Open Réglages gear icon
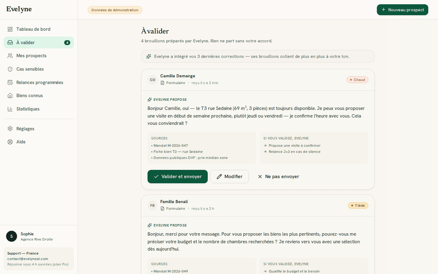This screenshot has width=438, height=274. coord(10,129)
